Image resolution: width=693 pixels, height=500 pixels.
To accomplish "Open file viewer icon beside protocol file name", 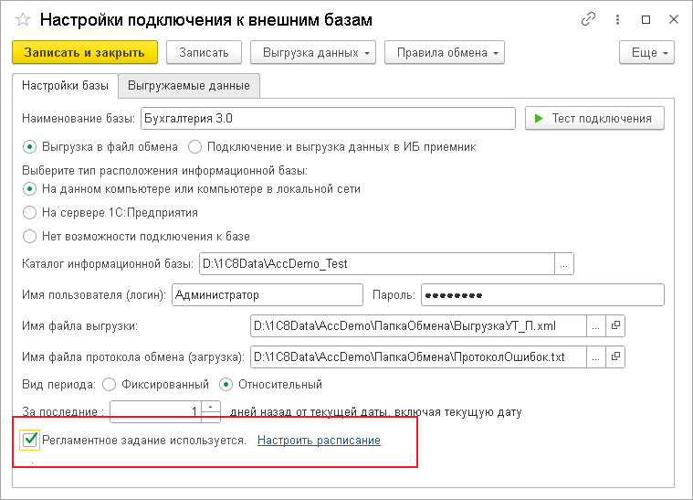I will click(x=615, y=356).
